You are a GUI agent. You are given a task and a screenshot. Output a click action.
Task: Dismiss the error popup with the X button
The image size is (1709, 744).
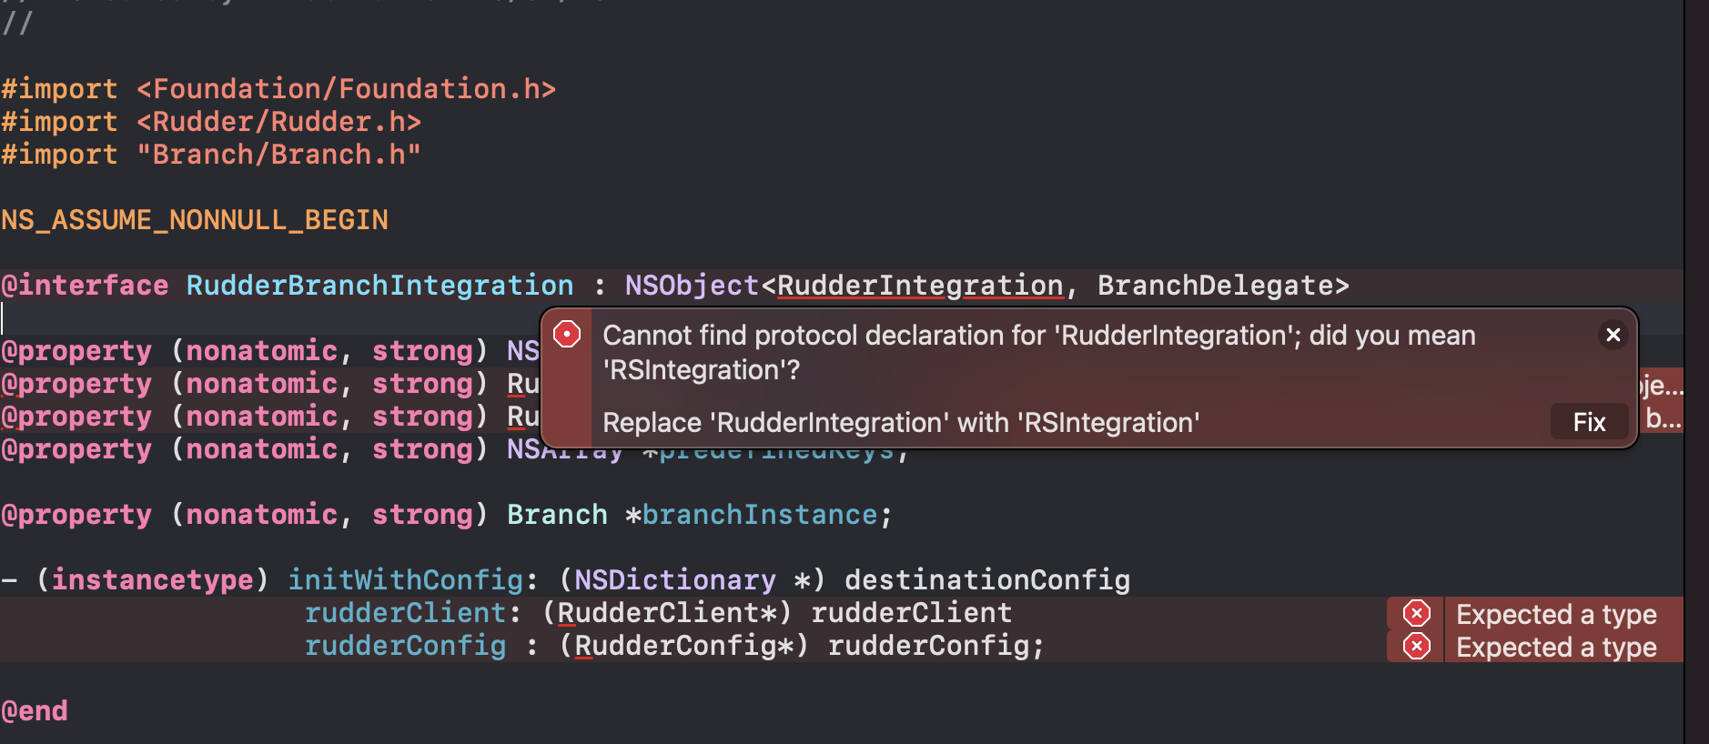tap(1613, 335)
